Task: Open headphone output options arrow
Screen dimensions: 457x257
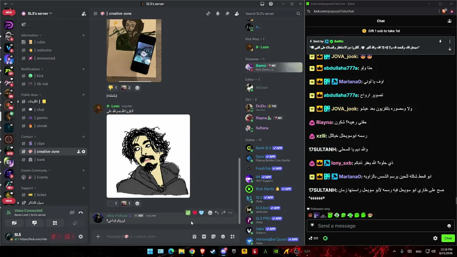Action: pos(73,237)
